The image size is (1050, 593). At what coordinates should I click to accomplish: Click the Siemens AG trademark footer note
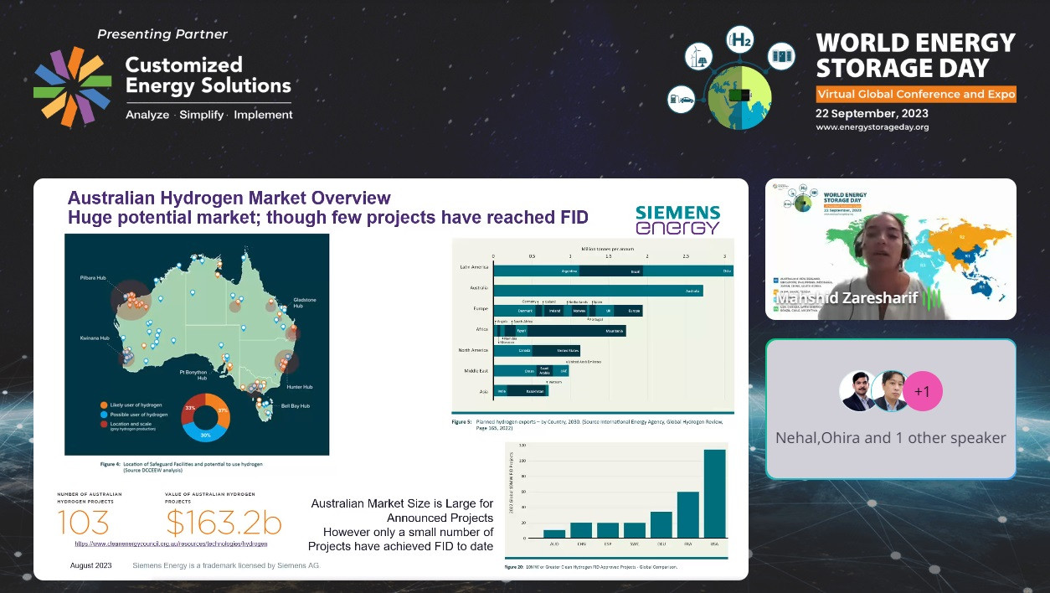pos(226,565)
